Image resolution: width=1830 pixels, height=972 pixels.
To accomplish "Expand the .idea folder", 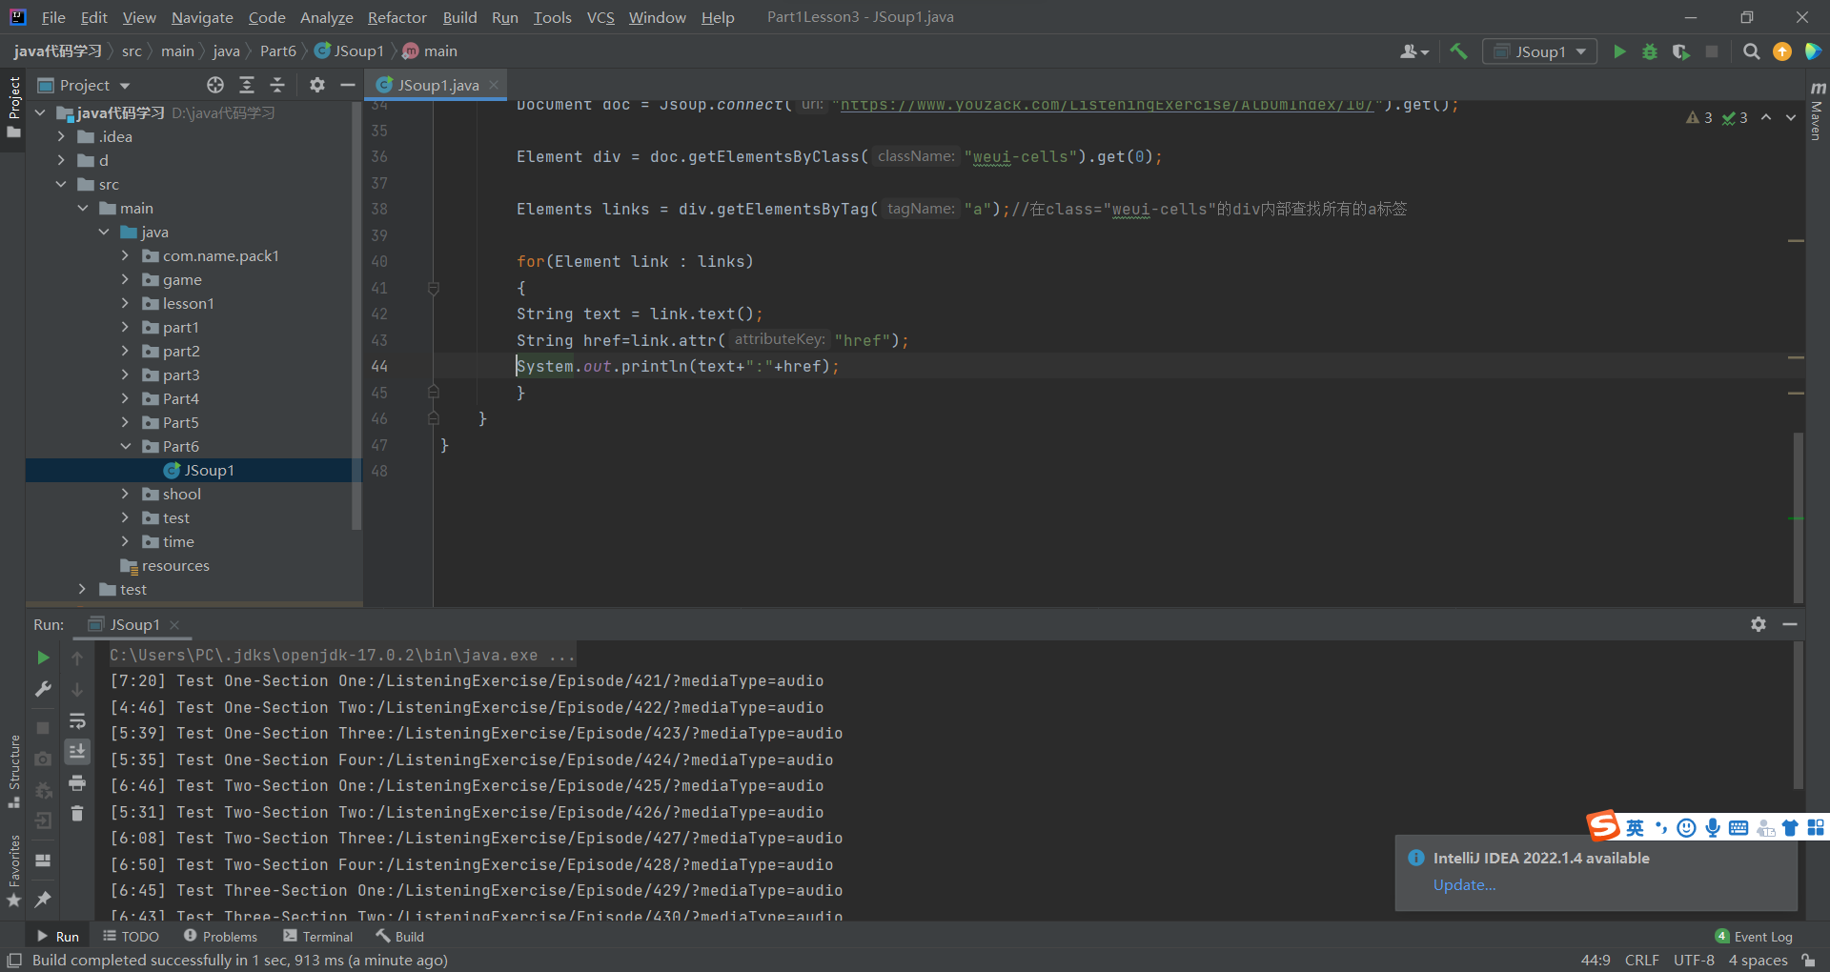I will pyautogui.click(x=62, y=136).
